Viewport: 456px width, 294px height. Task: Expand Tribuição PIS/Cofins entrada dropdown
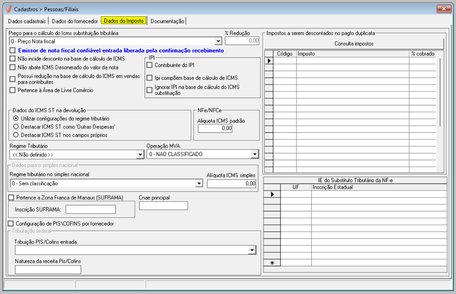252,250
